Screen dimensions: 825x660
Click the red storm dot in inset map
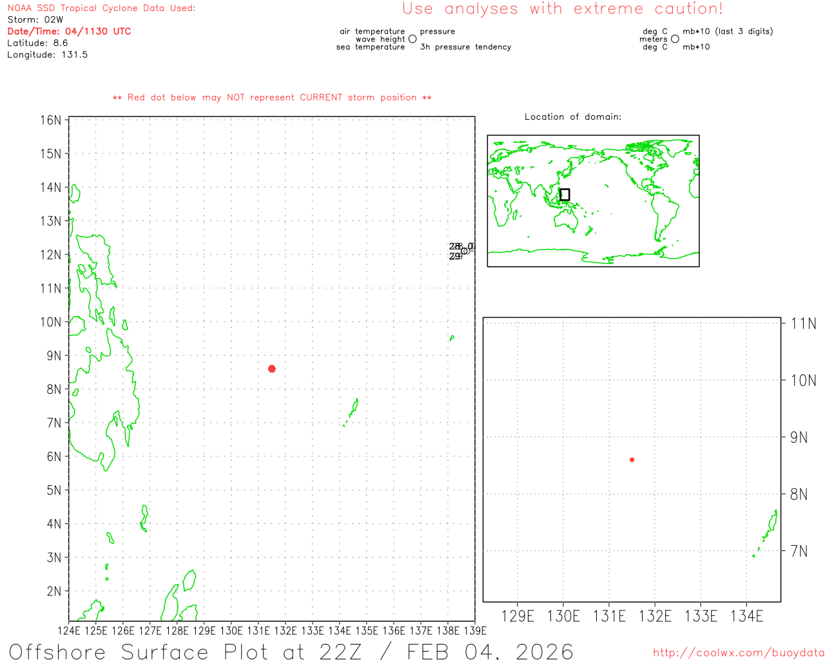[x=632, y=460]
